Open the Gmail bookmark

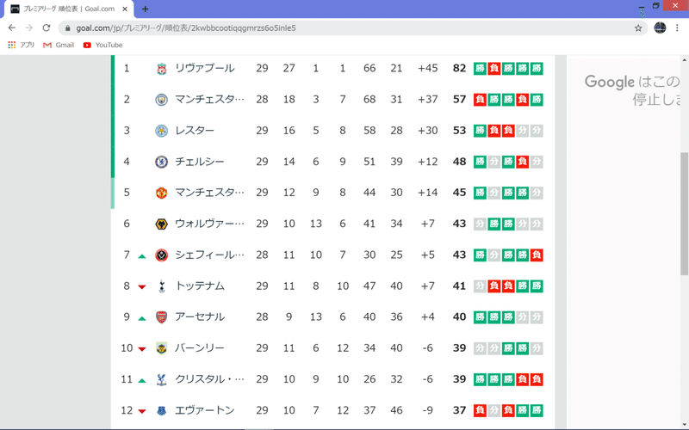click(59, 45)
